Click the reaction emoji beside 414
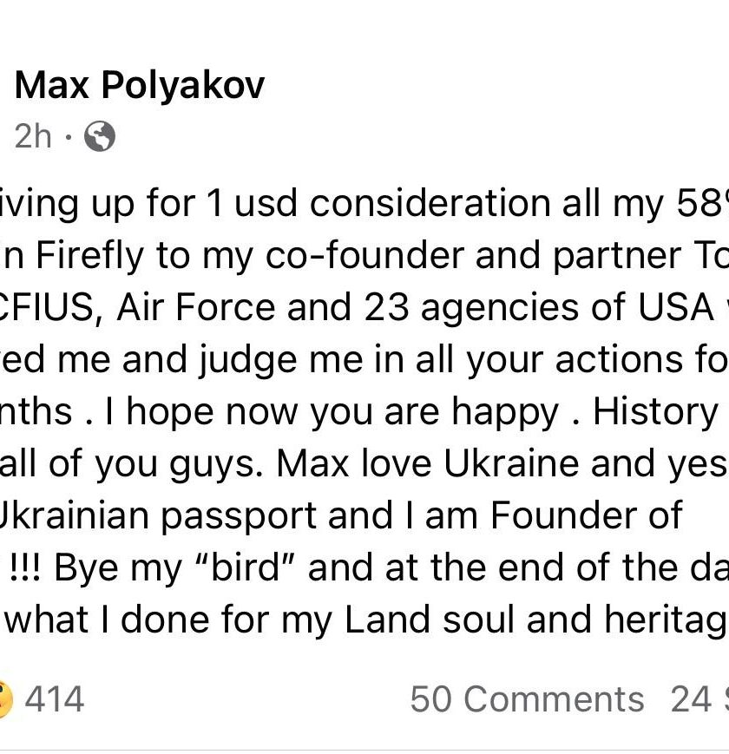The height and width of the screenshot is (754, 729). click(5, 699)
